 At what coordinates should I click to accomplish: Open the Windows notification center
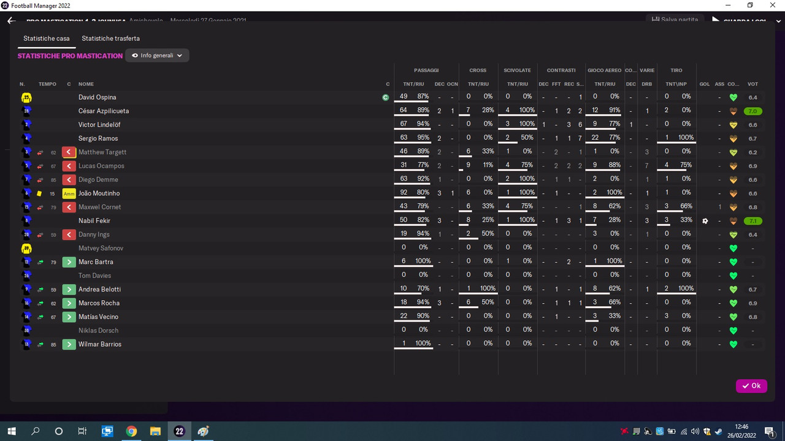pos(769,431)
